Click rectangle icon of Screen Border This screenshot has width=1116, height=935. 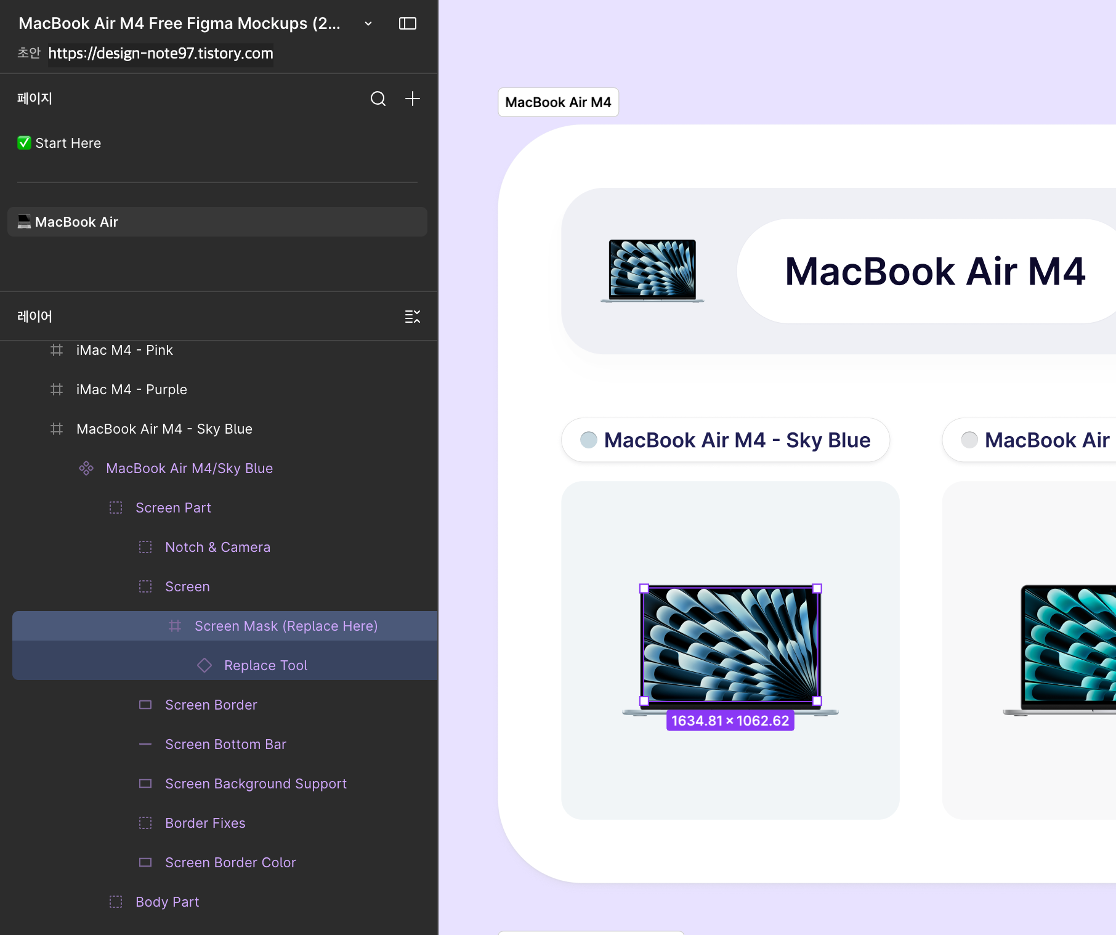pos(145,705)
